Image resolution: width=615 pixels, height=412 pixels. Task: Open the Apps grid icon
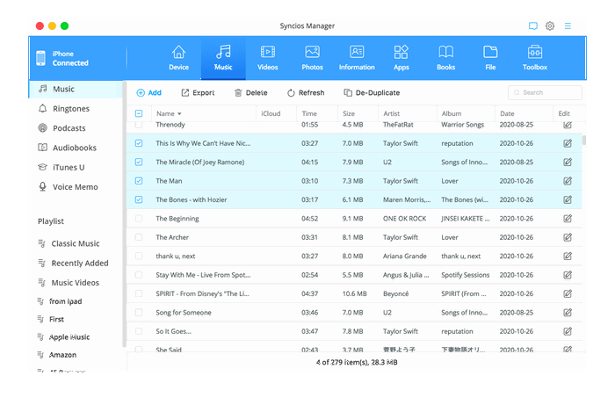click(x=401, y=53)
